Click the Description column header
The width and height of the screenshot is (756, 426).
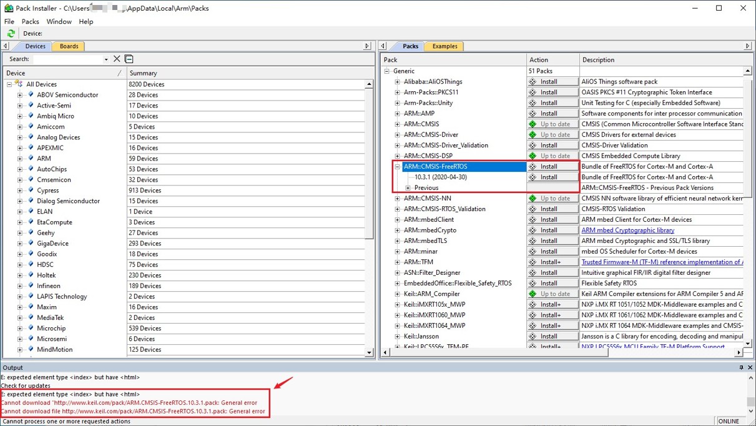(665, 60)
